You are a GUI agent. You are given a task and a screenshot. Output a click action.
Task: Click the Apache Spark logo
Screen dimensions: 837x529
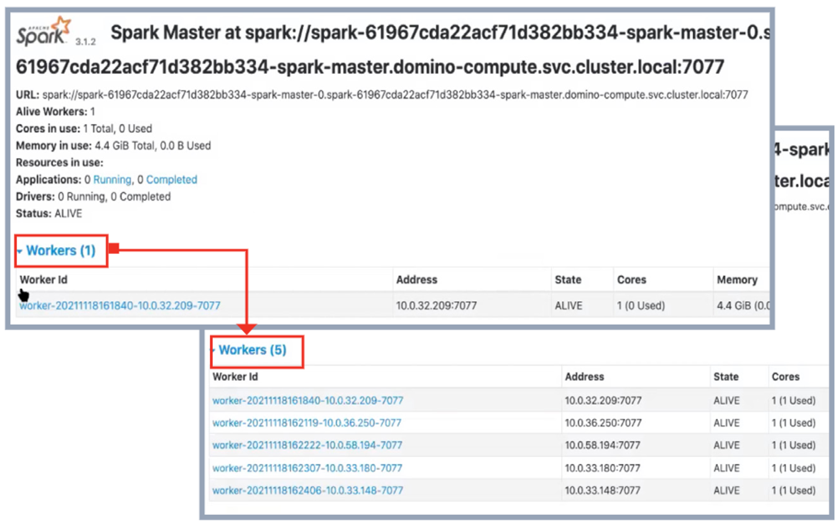(44, 31)
